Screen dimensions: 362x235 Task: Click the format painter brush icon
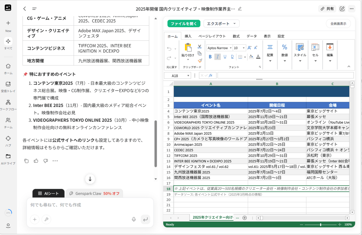click(200, 60)
